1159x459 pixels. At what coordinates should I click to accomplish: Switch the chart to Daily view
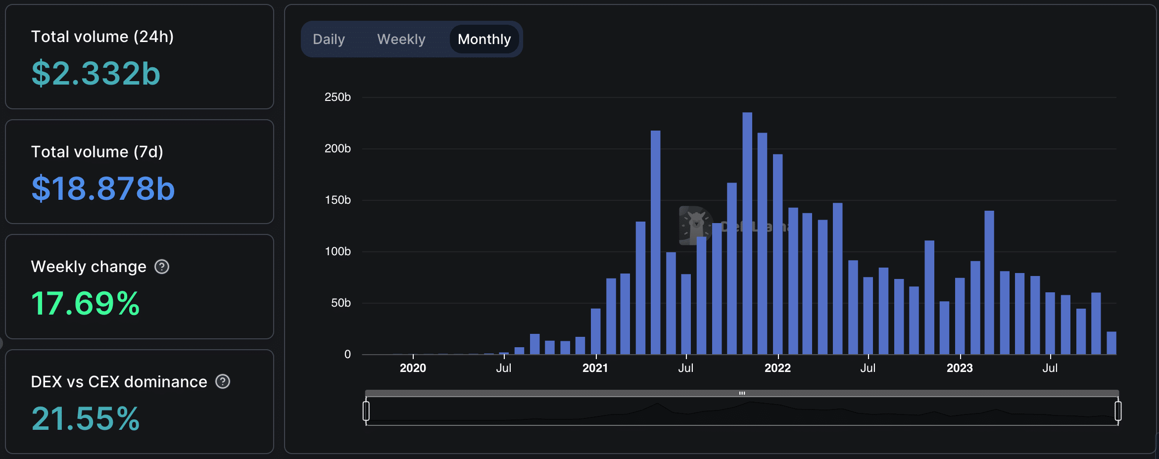click(x=329, y=39)
